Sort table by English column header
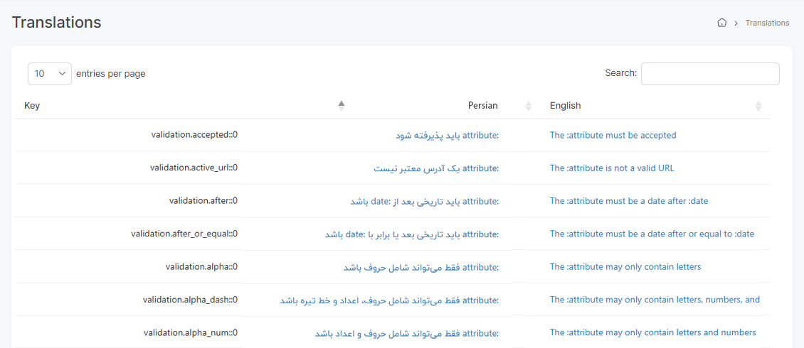Image resolution: width=804 pixels, height=348 pixels. pyautogui.click(x=566, y=106)
